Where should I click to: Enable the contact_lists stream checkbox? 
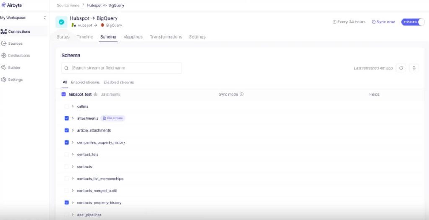(67, 155)
